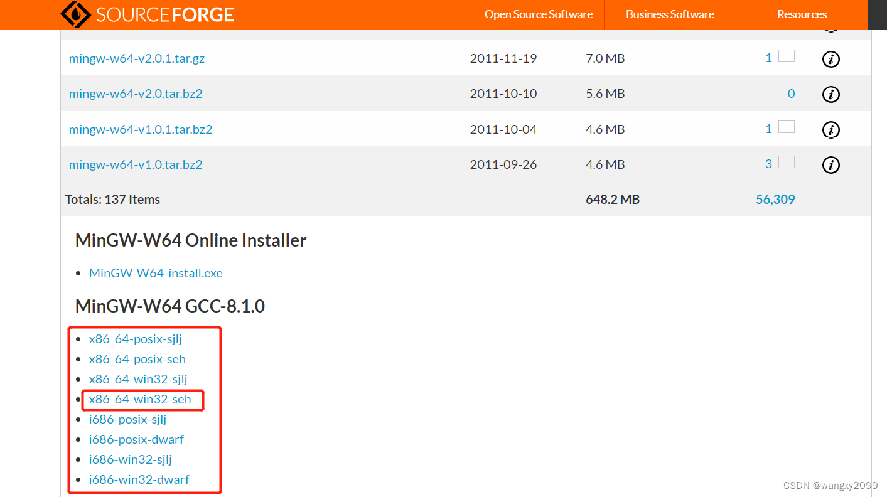Download mingw-w64-v2.0.1.tar.gz

click(x=137, y=58)
